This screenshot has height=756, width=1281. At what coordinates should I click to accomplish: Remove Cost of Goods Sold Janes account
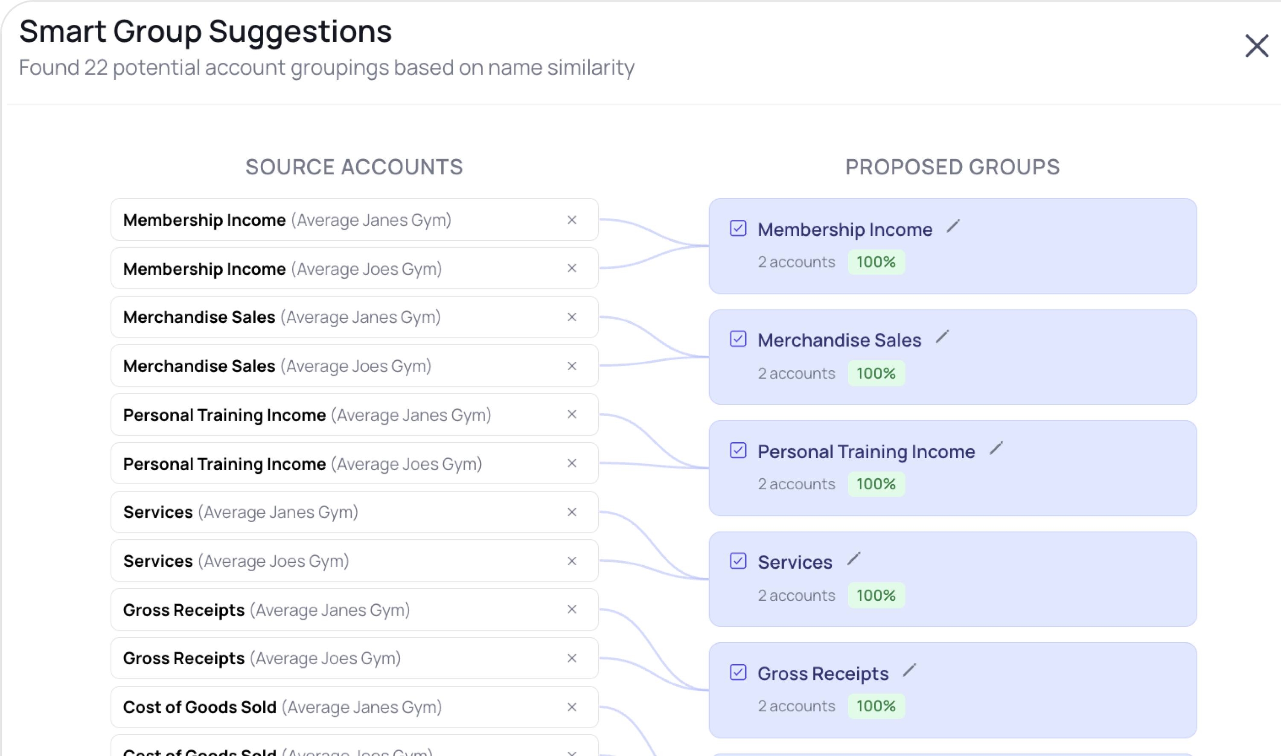pyautogui.click(x=572, y=707)
